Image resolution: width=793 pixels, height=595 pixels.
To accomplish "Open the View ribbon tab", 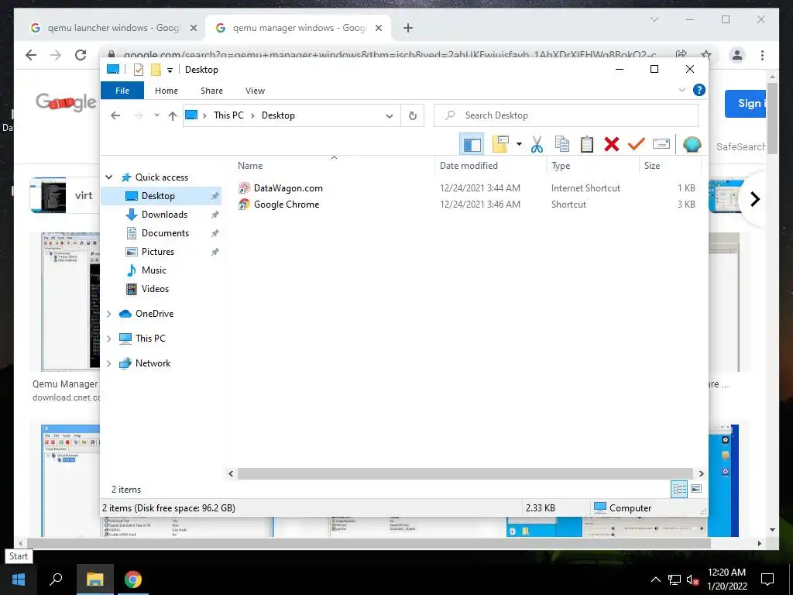I will click(x=255, y=91).
